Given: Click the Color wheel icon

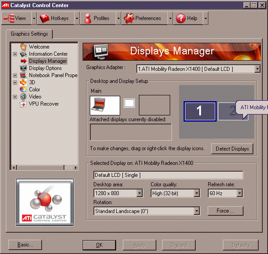Looking at the screenshot, I should click(23, 90).
